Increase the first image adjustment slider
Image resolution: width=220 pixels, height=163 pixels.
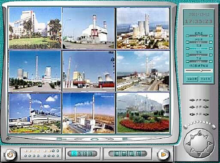(x=211, y=36)
